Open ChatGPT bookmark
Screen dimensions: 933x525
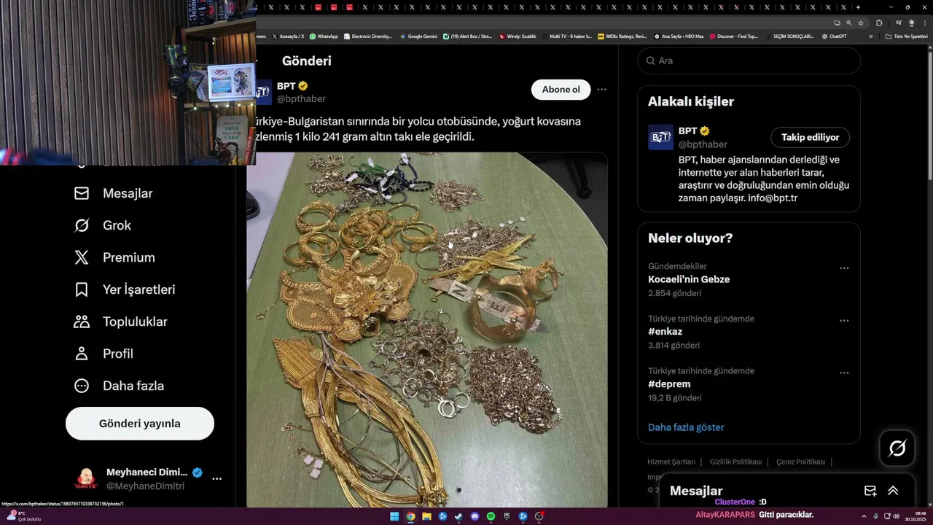[834, 36]
